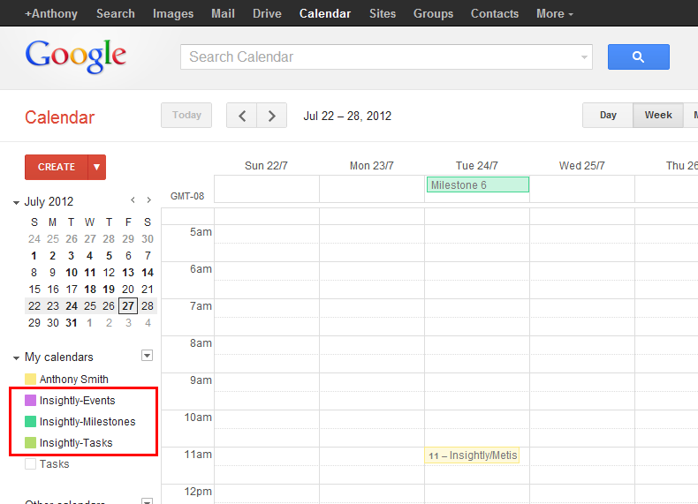
Task: Toggle Insightly-Events calendar color box
Action: [x=30, y=401]
